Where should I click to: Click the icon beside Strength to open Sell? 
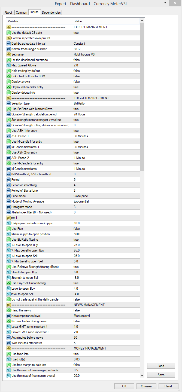pyautogui.click(x=8, y=278)
